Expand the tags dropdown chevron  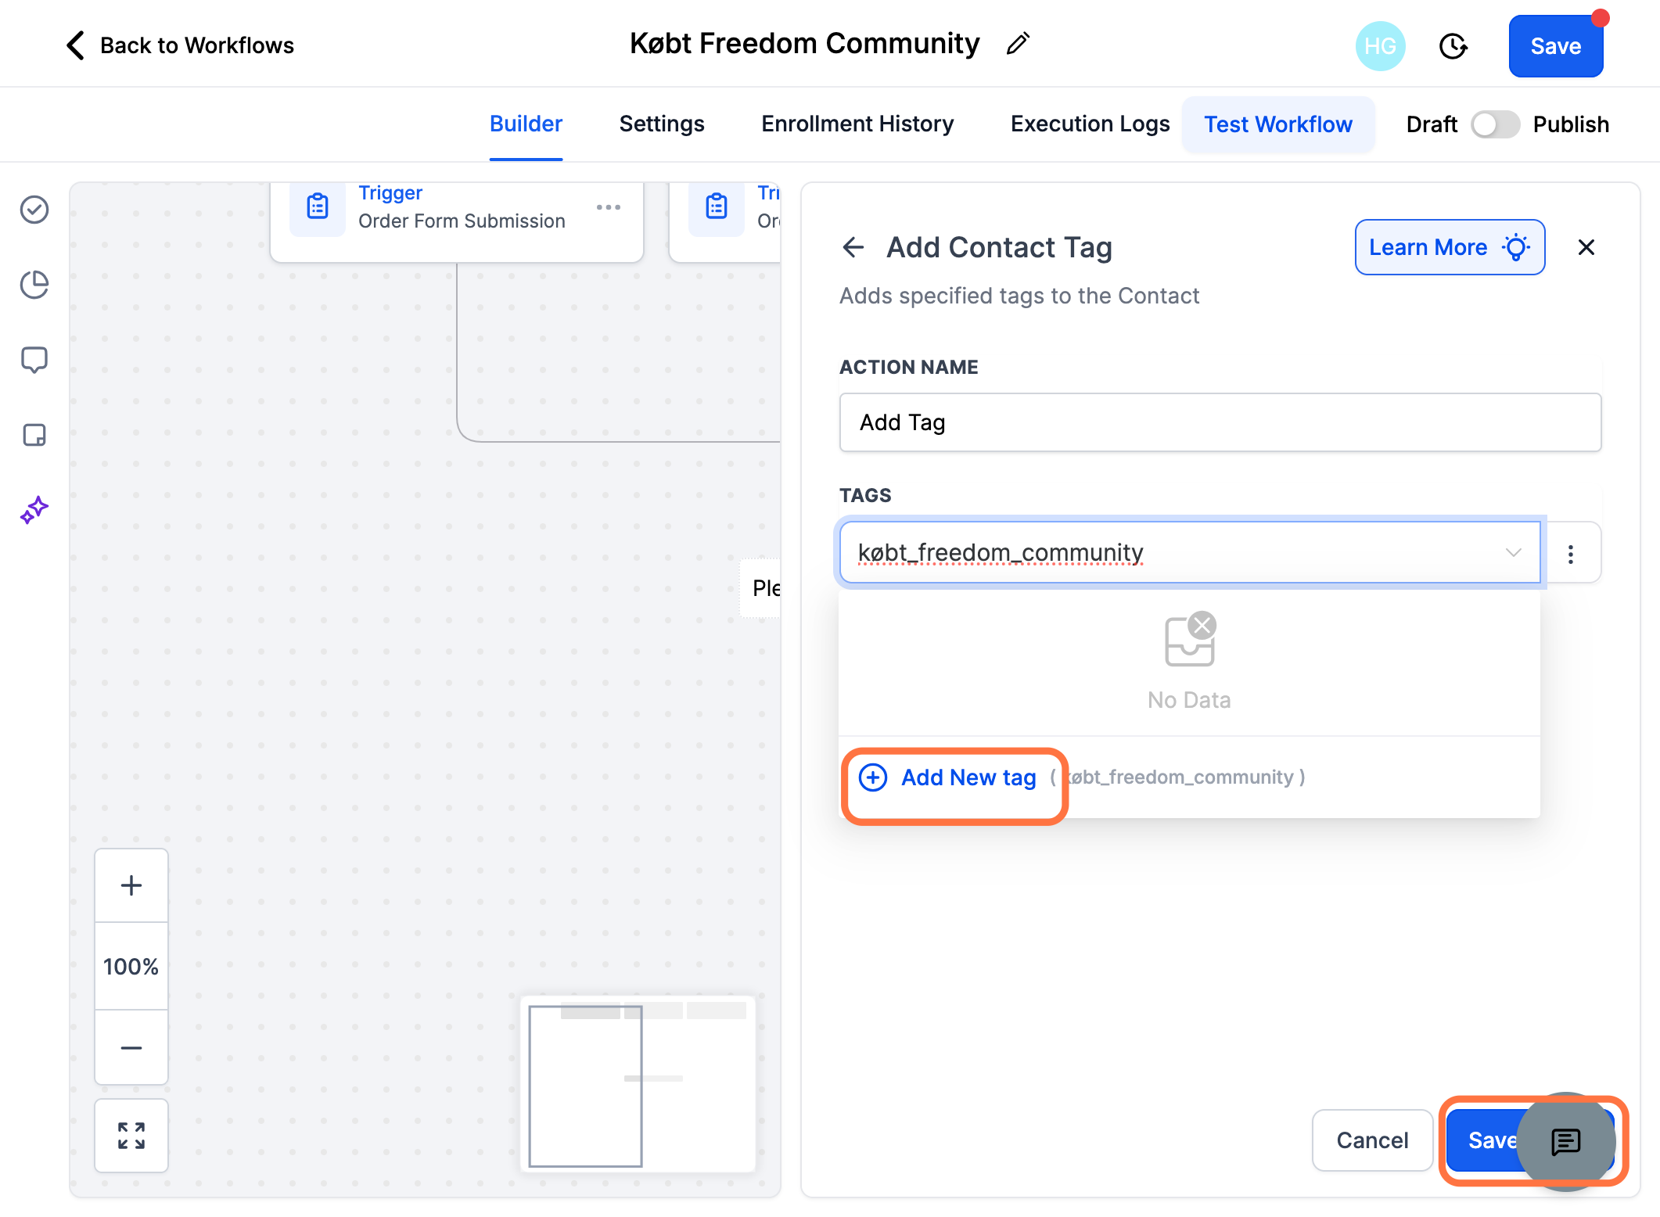(1513, 553)
